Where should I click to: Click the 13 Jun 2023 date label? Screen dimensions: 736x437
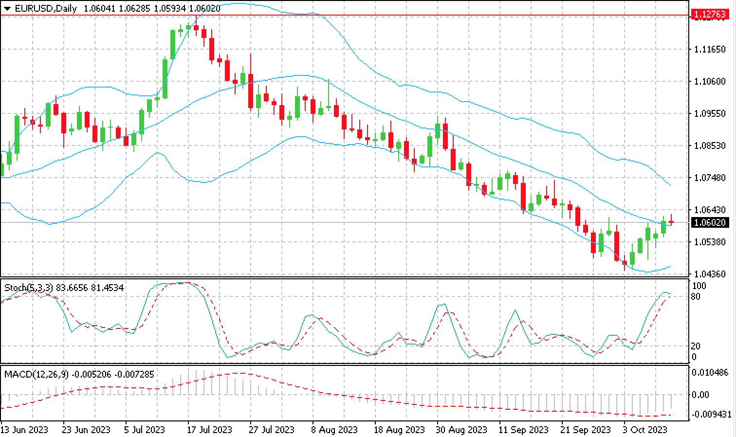coord(24,430)
